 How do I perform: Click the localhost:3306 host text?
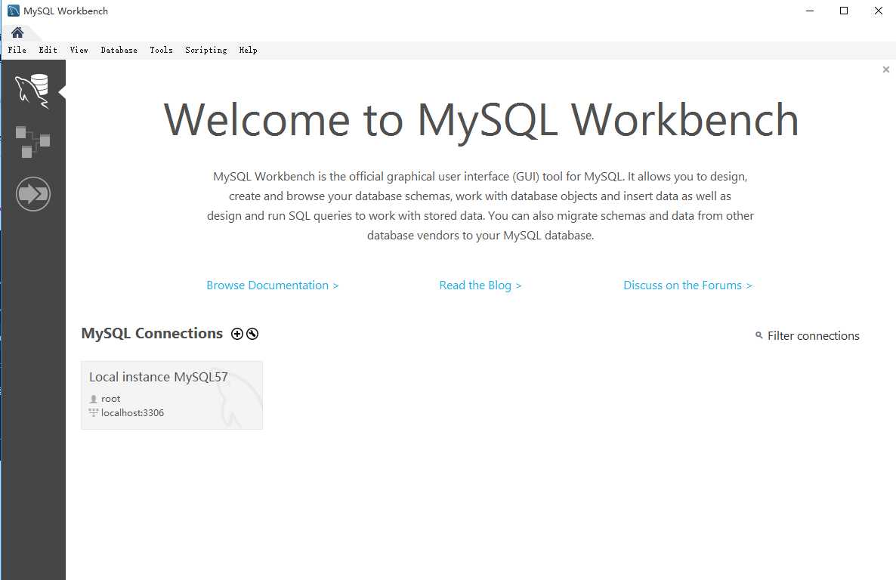pyautogui.click(x=132, y=412)
